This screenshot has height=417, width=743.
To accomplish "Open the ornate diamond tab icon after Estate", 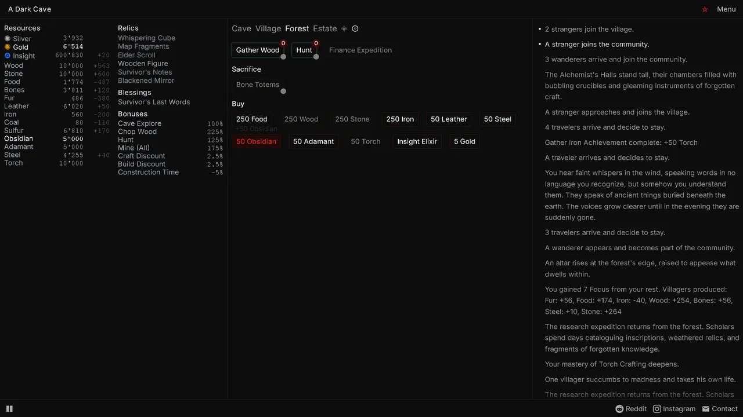I will click(x=344, y=28).
